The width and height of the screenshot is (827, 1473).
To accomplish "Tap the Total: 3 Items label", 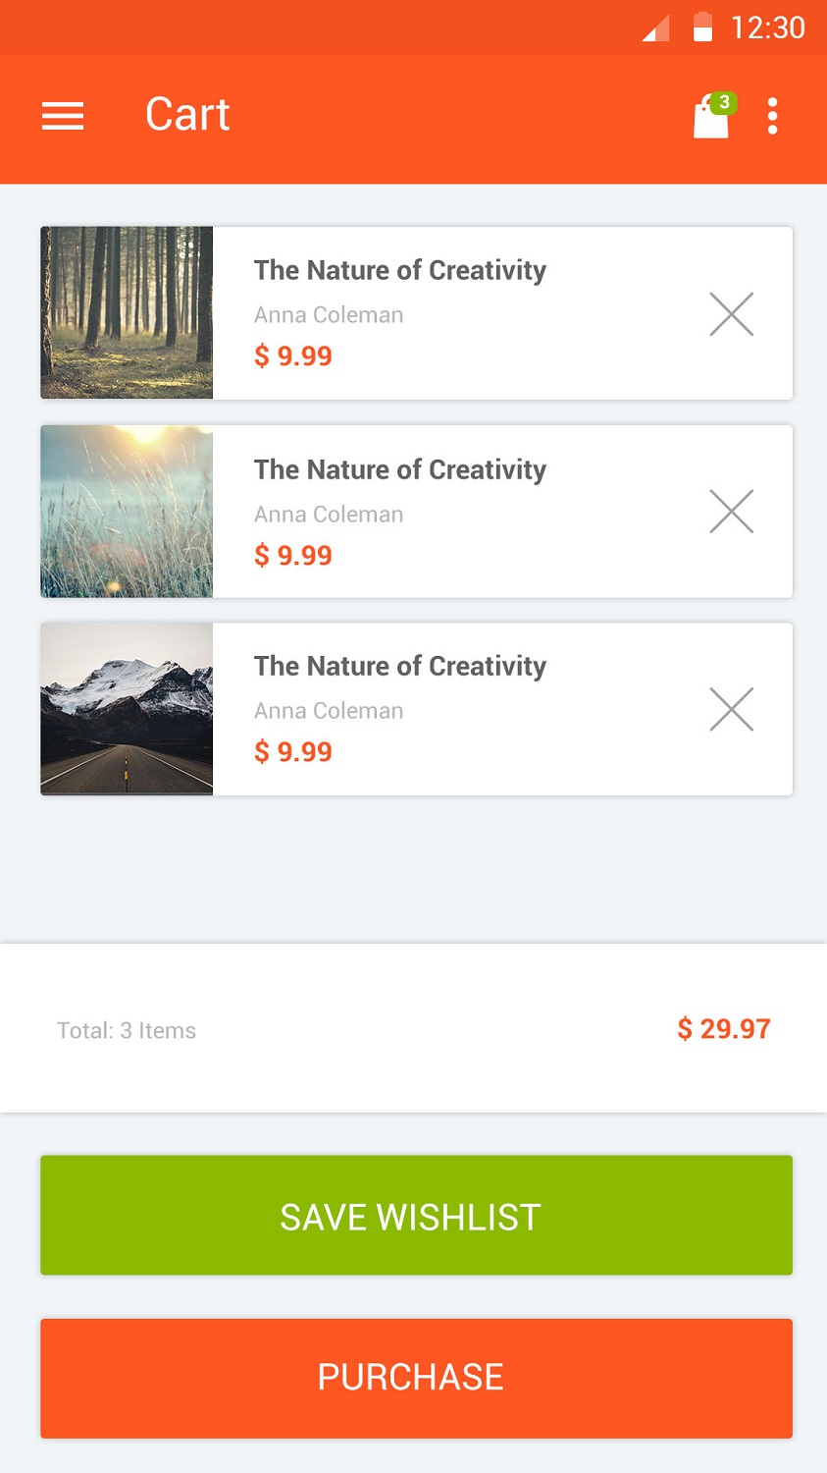I will (127, 1031).
